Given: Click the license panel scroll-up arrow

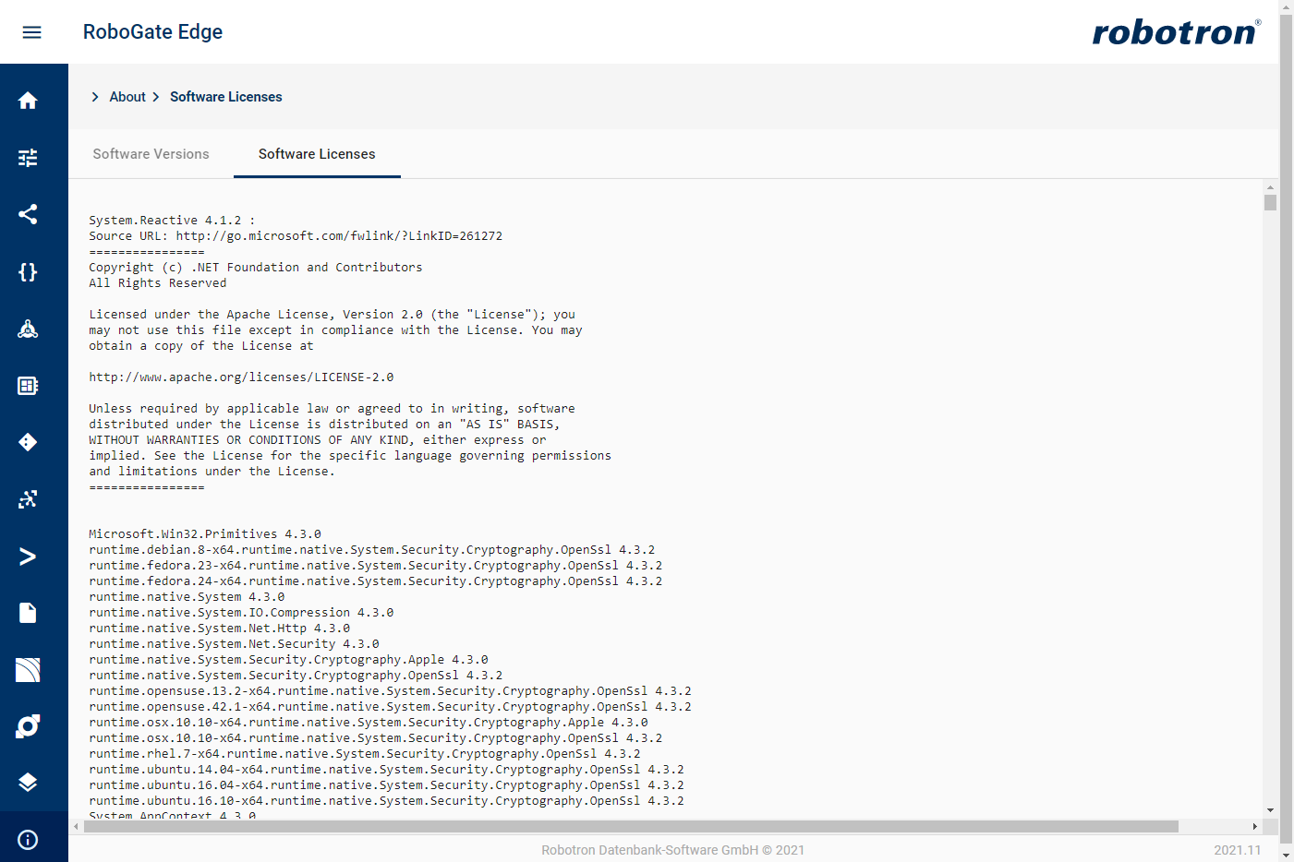Looking at the screenshot, I should pyautogui.click(x=1270, y=187).
